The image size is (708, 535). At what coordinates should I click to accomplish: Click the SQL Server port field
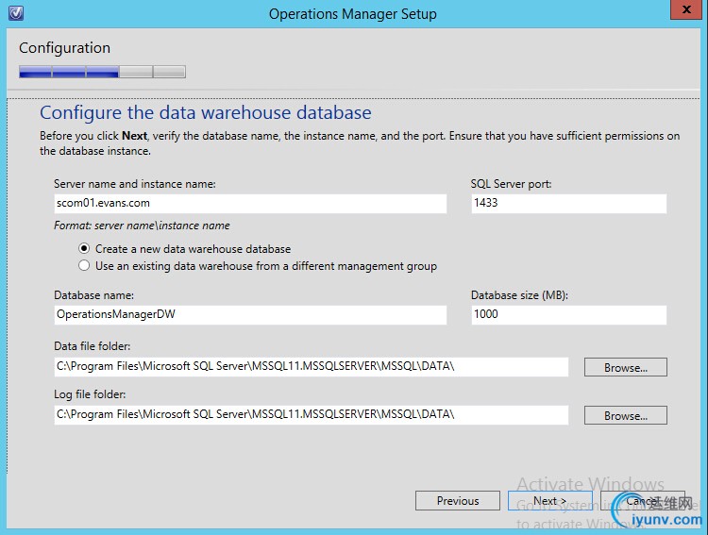(x=569, y=204)
